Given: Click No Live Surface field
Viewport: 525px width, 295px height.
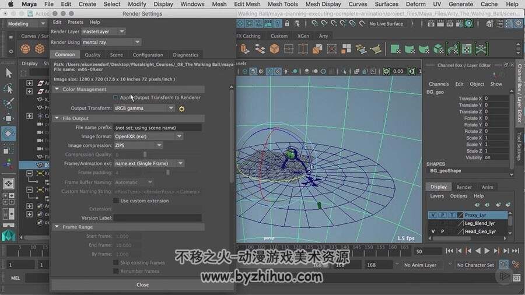Looking at the screenshot, I should point(386,24).
